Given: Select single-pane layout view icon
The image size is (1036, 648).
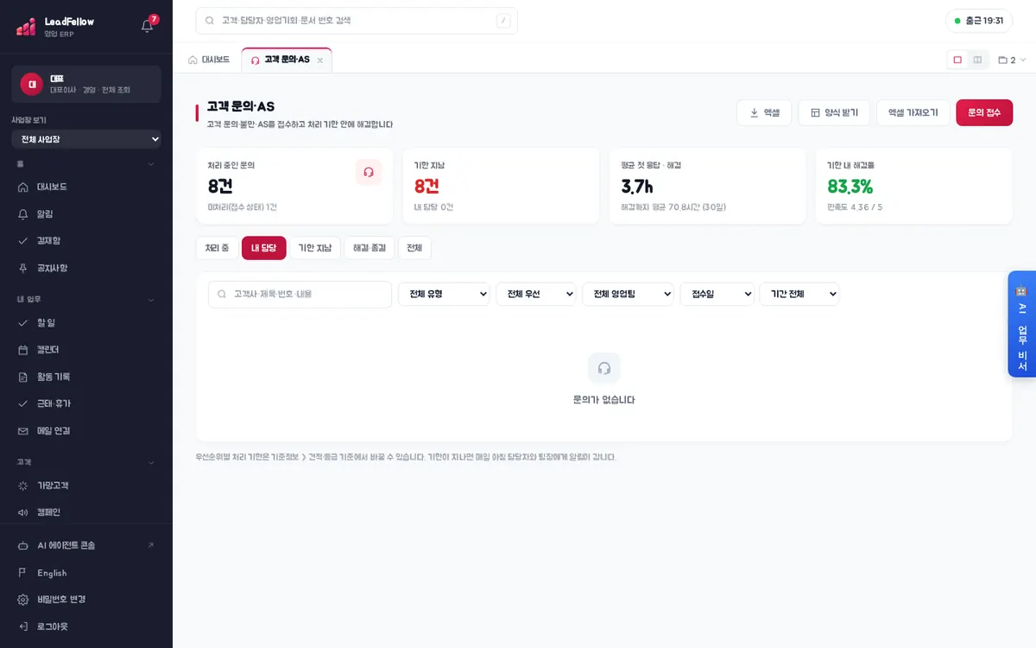Looking at the screenshot, I should point(957,60).
